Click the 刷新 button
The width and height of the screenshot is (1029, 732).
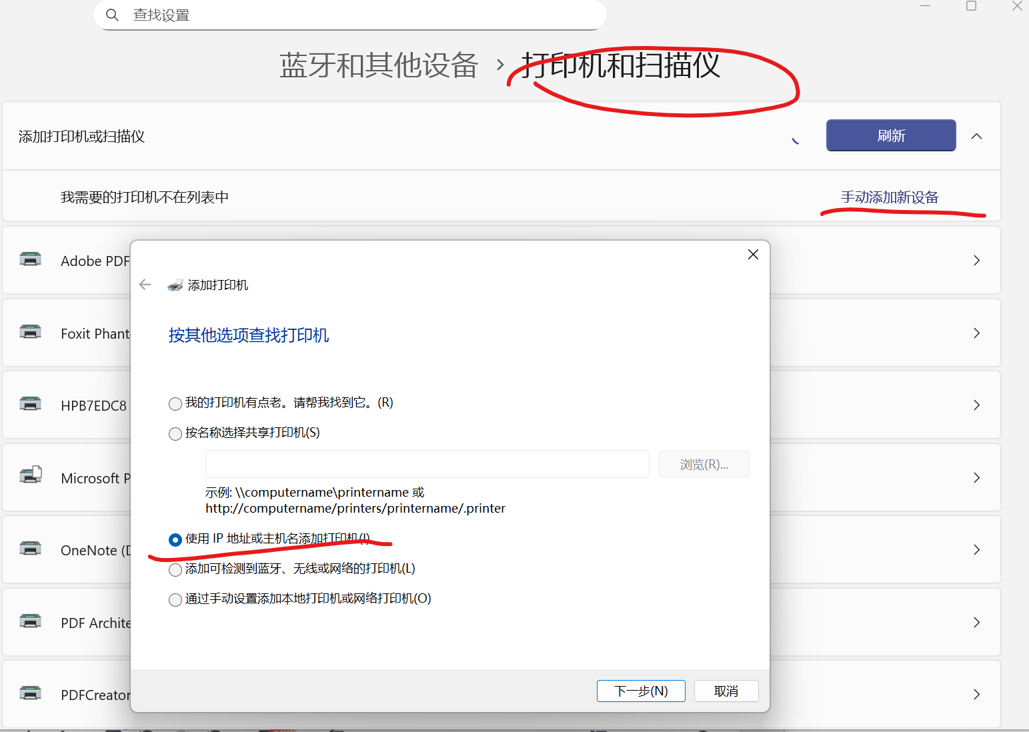tap(891, 135)
